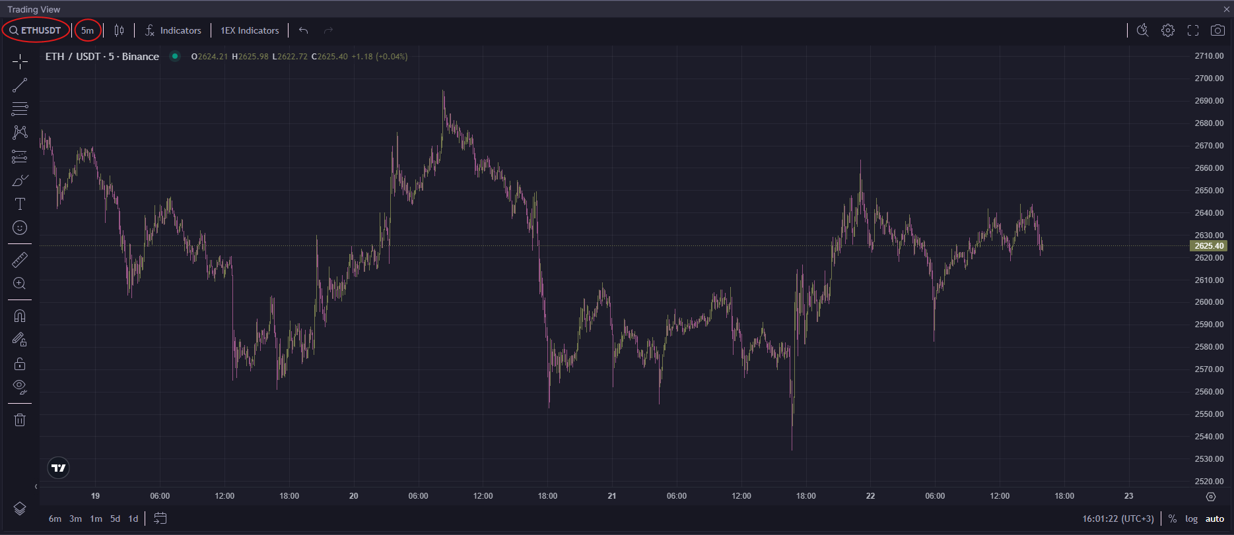
Task: Click the 1EX Indicators button
Action: coord(250,30)
